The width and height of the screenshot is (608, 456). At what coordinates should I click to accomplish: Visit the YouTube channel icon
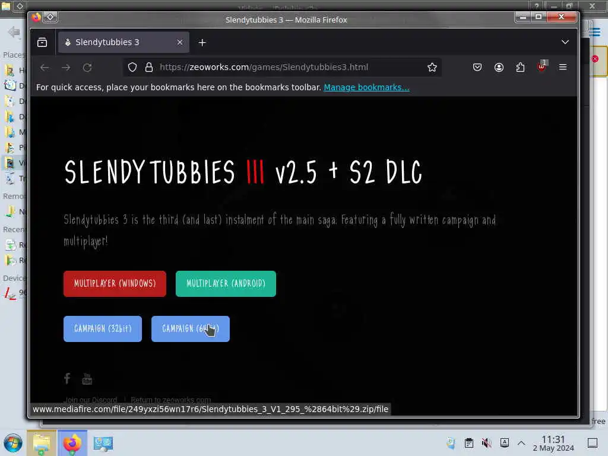click(x=87, y=379)
